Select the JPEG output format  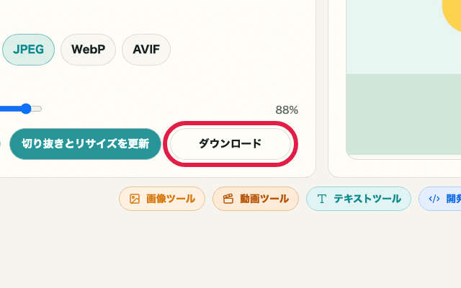[x=28, y=50]
